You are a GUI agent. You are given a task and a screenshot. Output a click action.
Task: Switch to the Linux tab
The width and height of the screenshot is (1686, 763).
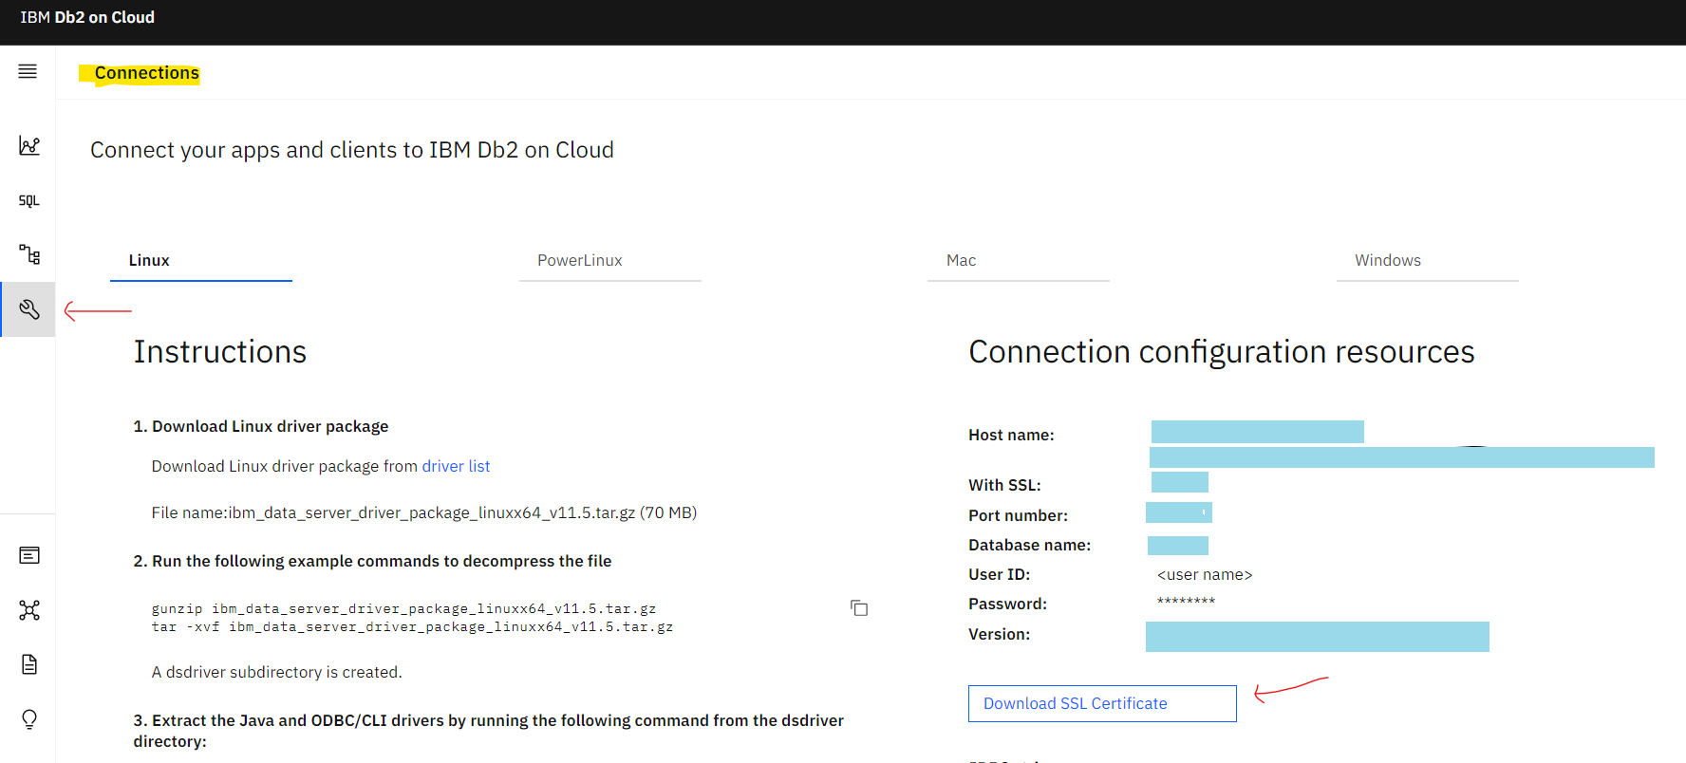tap(149, 260)
